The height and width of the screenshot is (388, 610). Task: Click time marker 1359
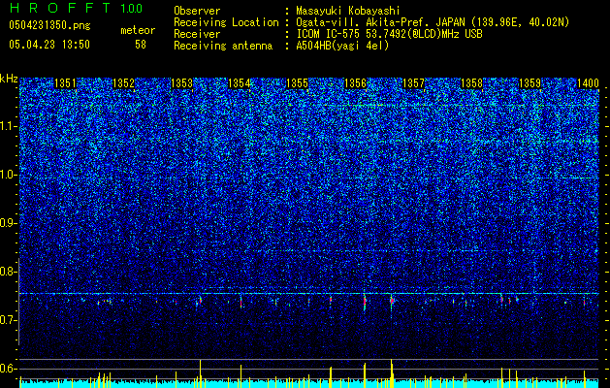(530, 83)
